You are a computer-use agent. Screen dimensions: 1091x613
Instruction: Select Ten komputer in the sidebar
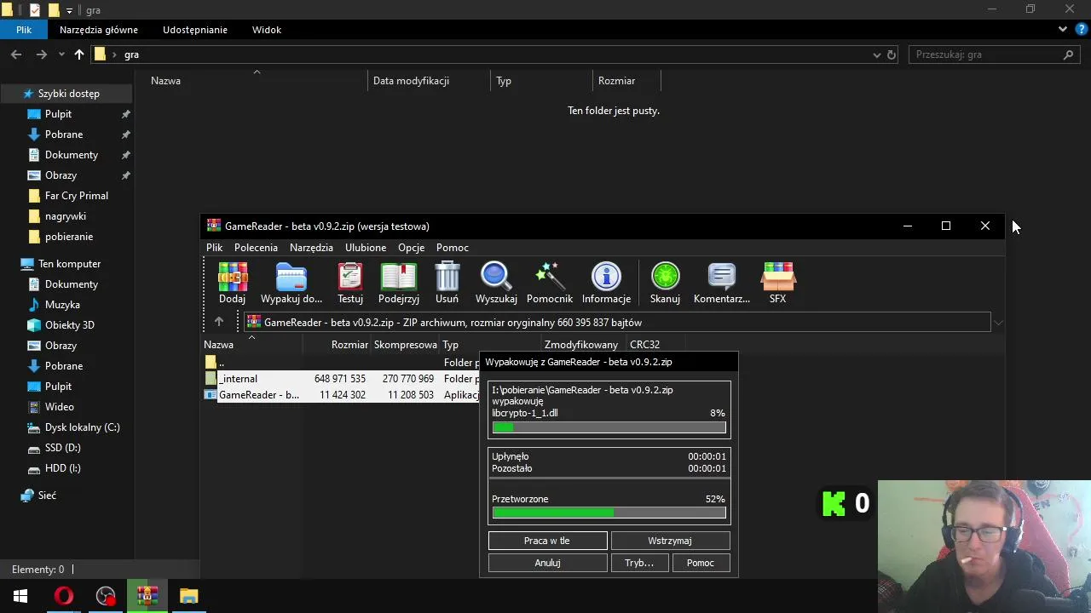click(69, 264)
